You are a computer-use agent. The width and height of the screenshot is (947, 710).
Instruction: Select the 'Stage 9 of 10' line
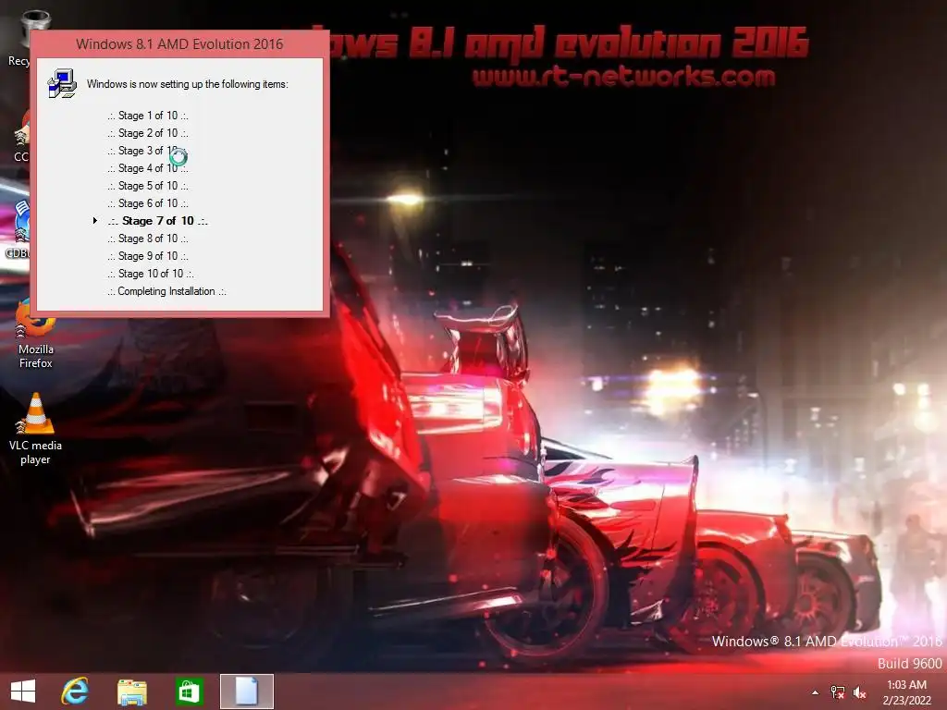(x=148, y=256)
